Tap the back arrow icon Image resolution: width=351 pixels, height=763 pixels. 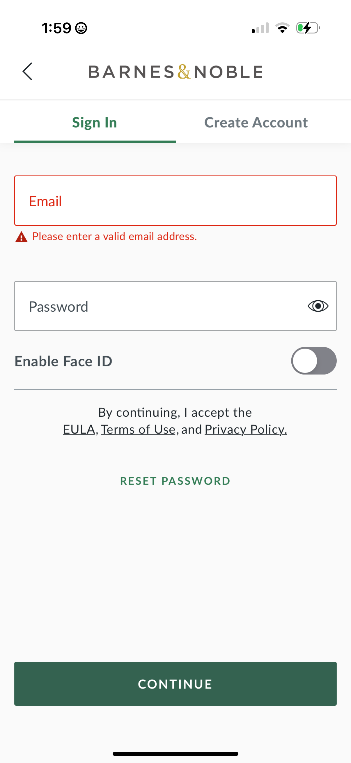click(27, 71)
